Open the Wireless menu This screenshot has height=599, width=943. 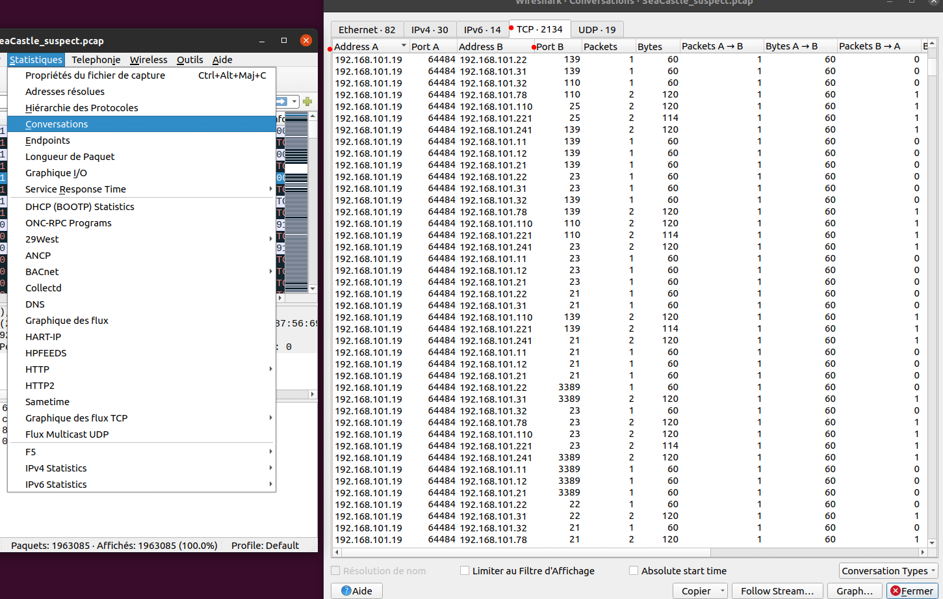149,60
